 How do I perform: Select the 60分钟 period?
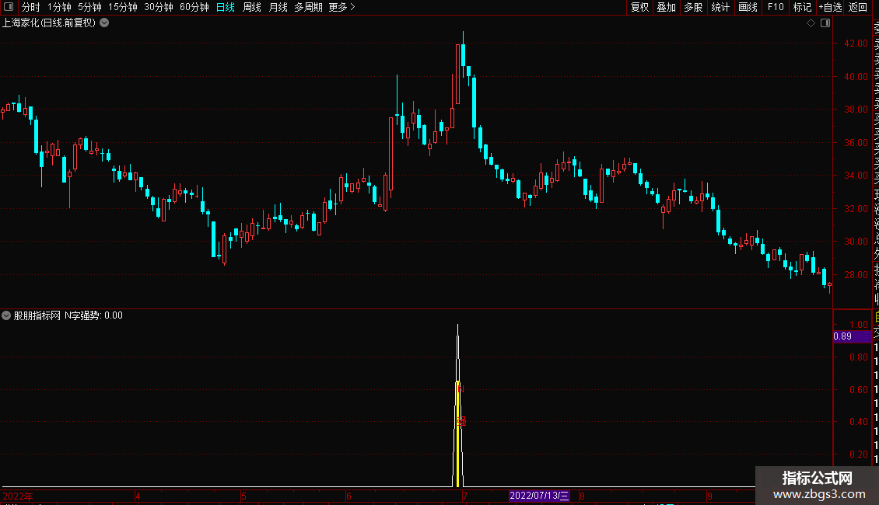(x=194, y=7)
